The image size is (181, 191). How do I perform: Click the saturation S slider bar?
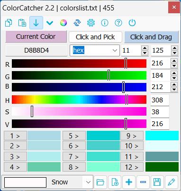(79, 111)
